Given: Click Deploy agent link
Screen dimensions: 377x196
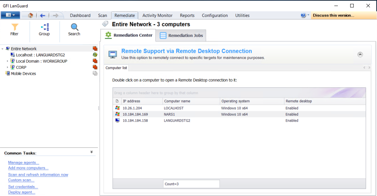Looking at the screenshot, I should [22, 192].
